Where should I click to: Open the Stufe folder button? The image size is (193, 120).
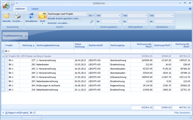coord(42,16)
